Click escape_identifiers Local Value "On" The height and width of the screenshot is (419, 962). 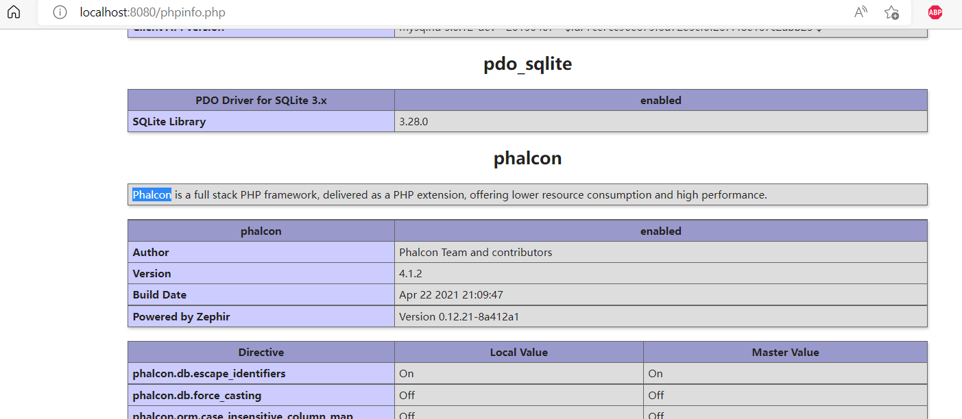pos(407,374)
